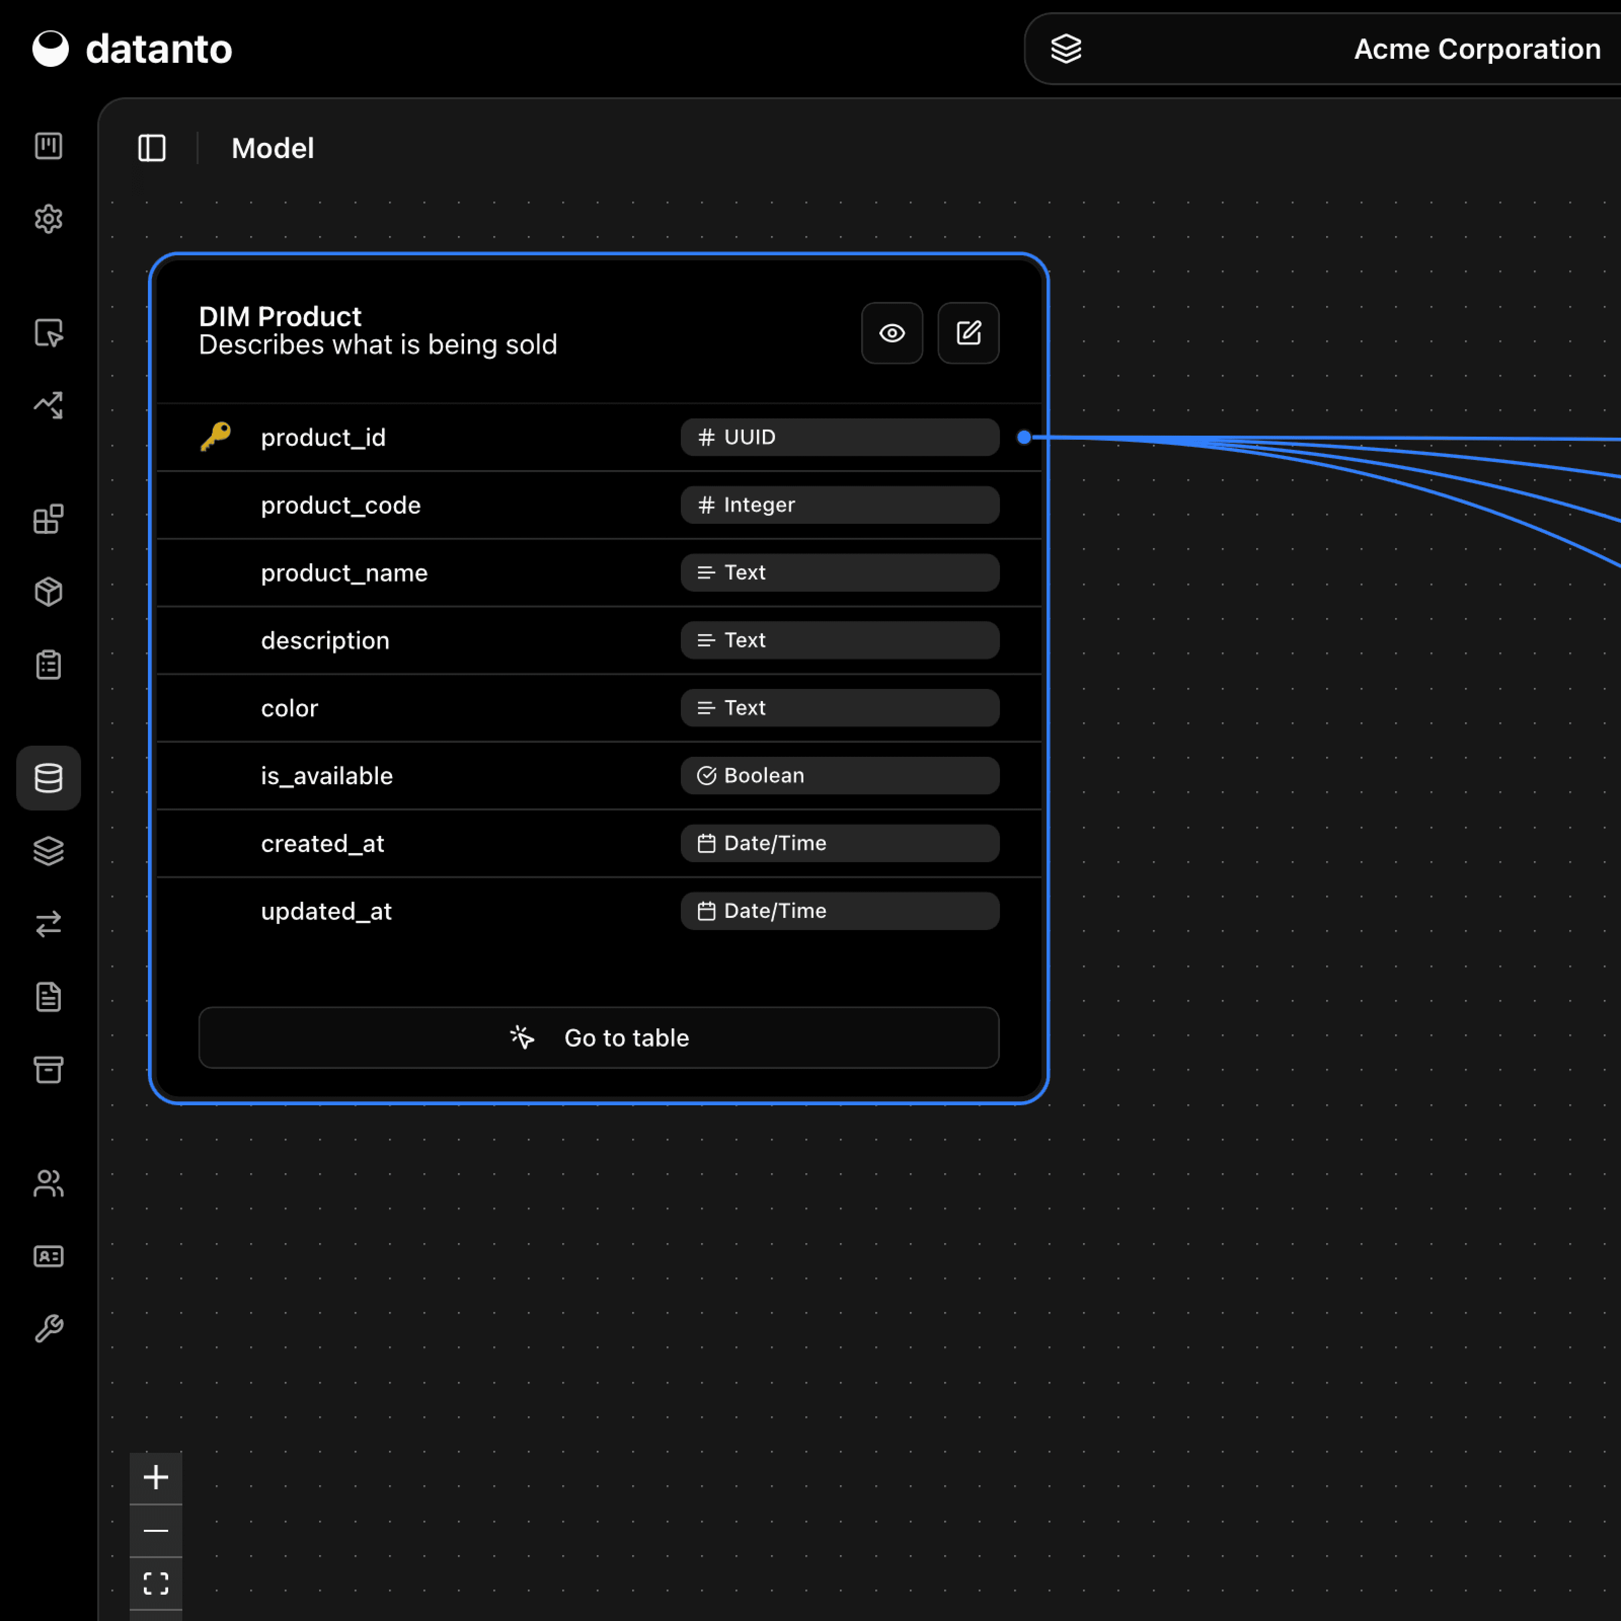Edit DIM Product using the pencil icon
Screen dimensions: 1621x1621
point(968,333)
